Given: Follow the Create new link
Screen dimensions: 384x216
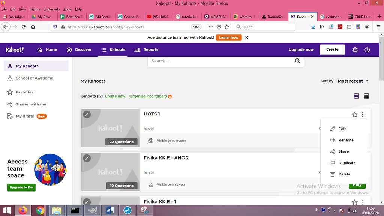Looking at the screenshot, I should point(115,96).
